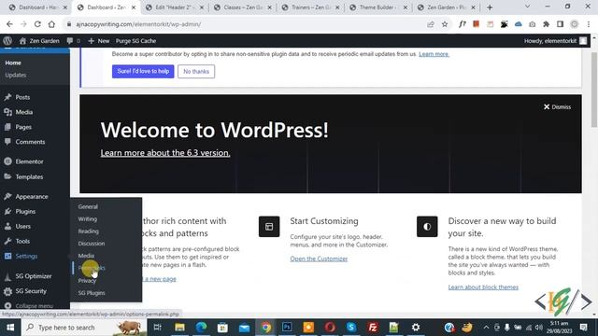Click No thanks button
Viewport: 598px width, 336px height.
196,71
